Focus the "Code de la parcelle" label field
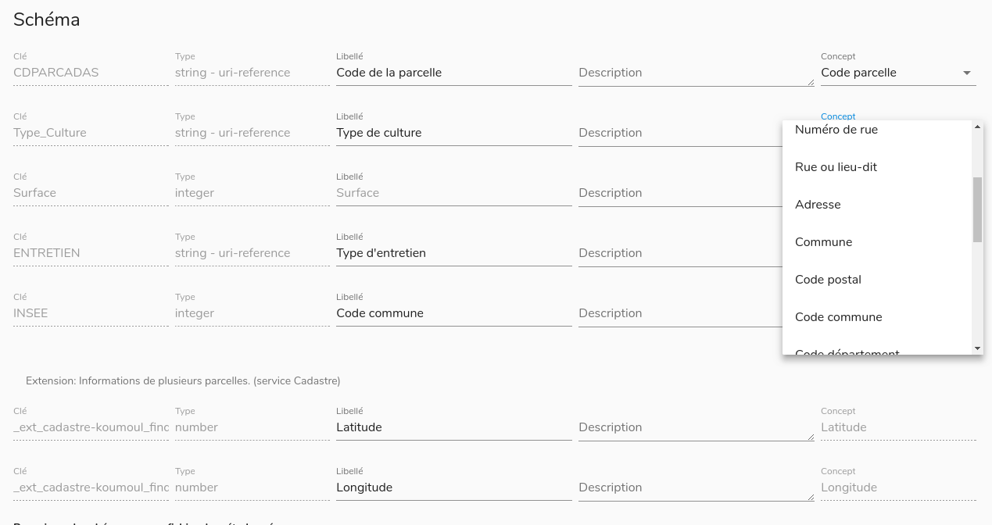The height and width of the screenshot is (525, 992). point(453,73)
